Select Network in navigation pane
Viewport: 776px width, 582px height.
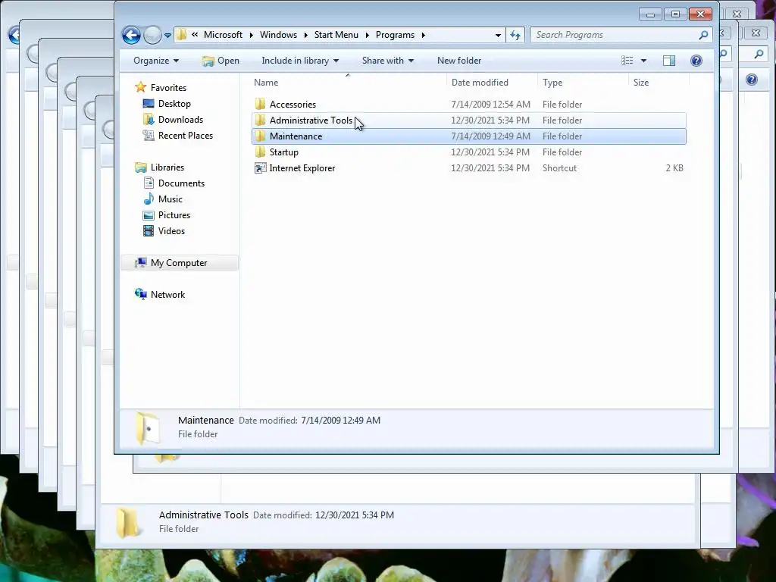tap(167, 295)
